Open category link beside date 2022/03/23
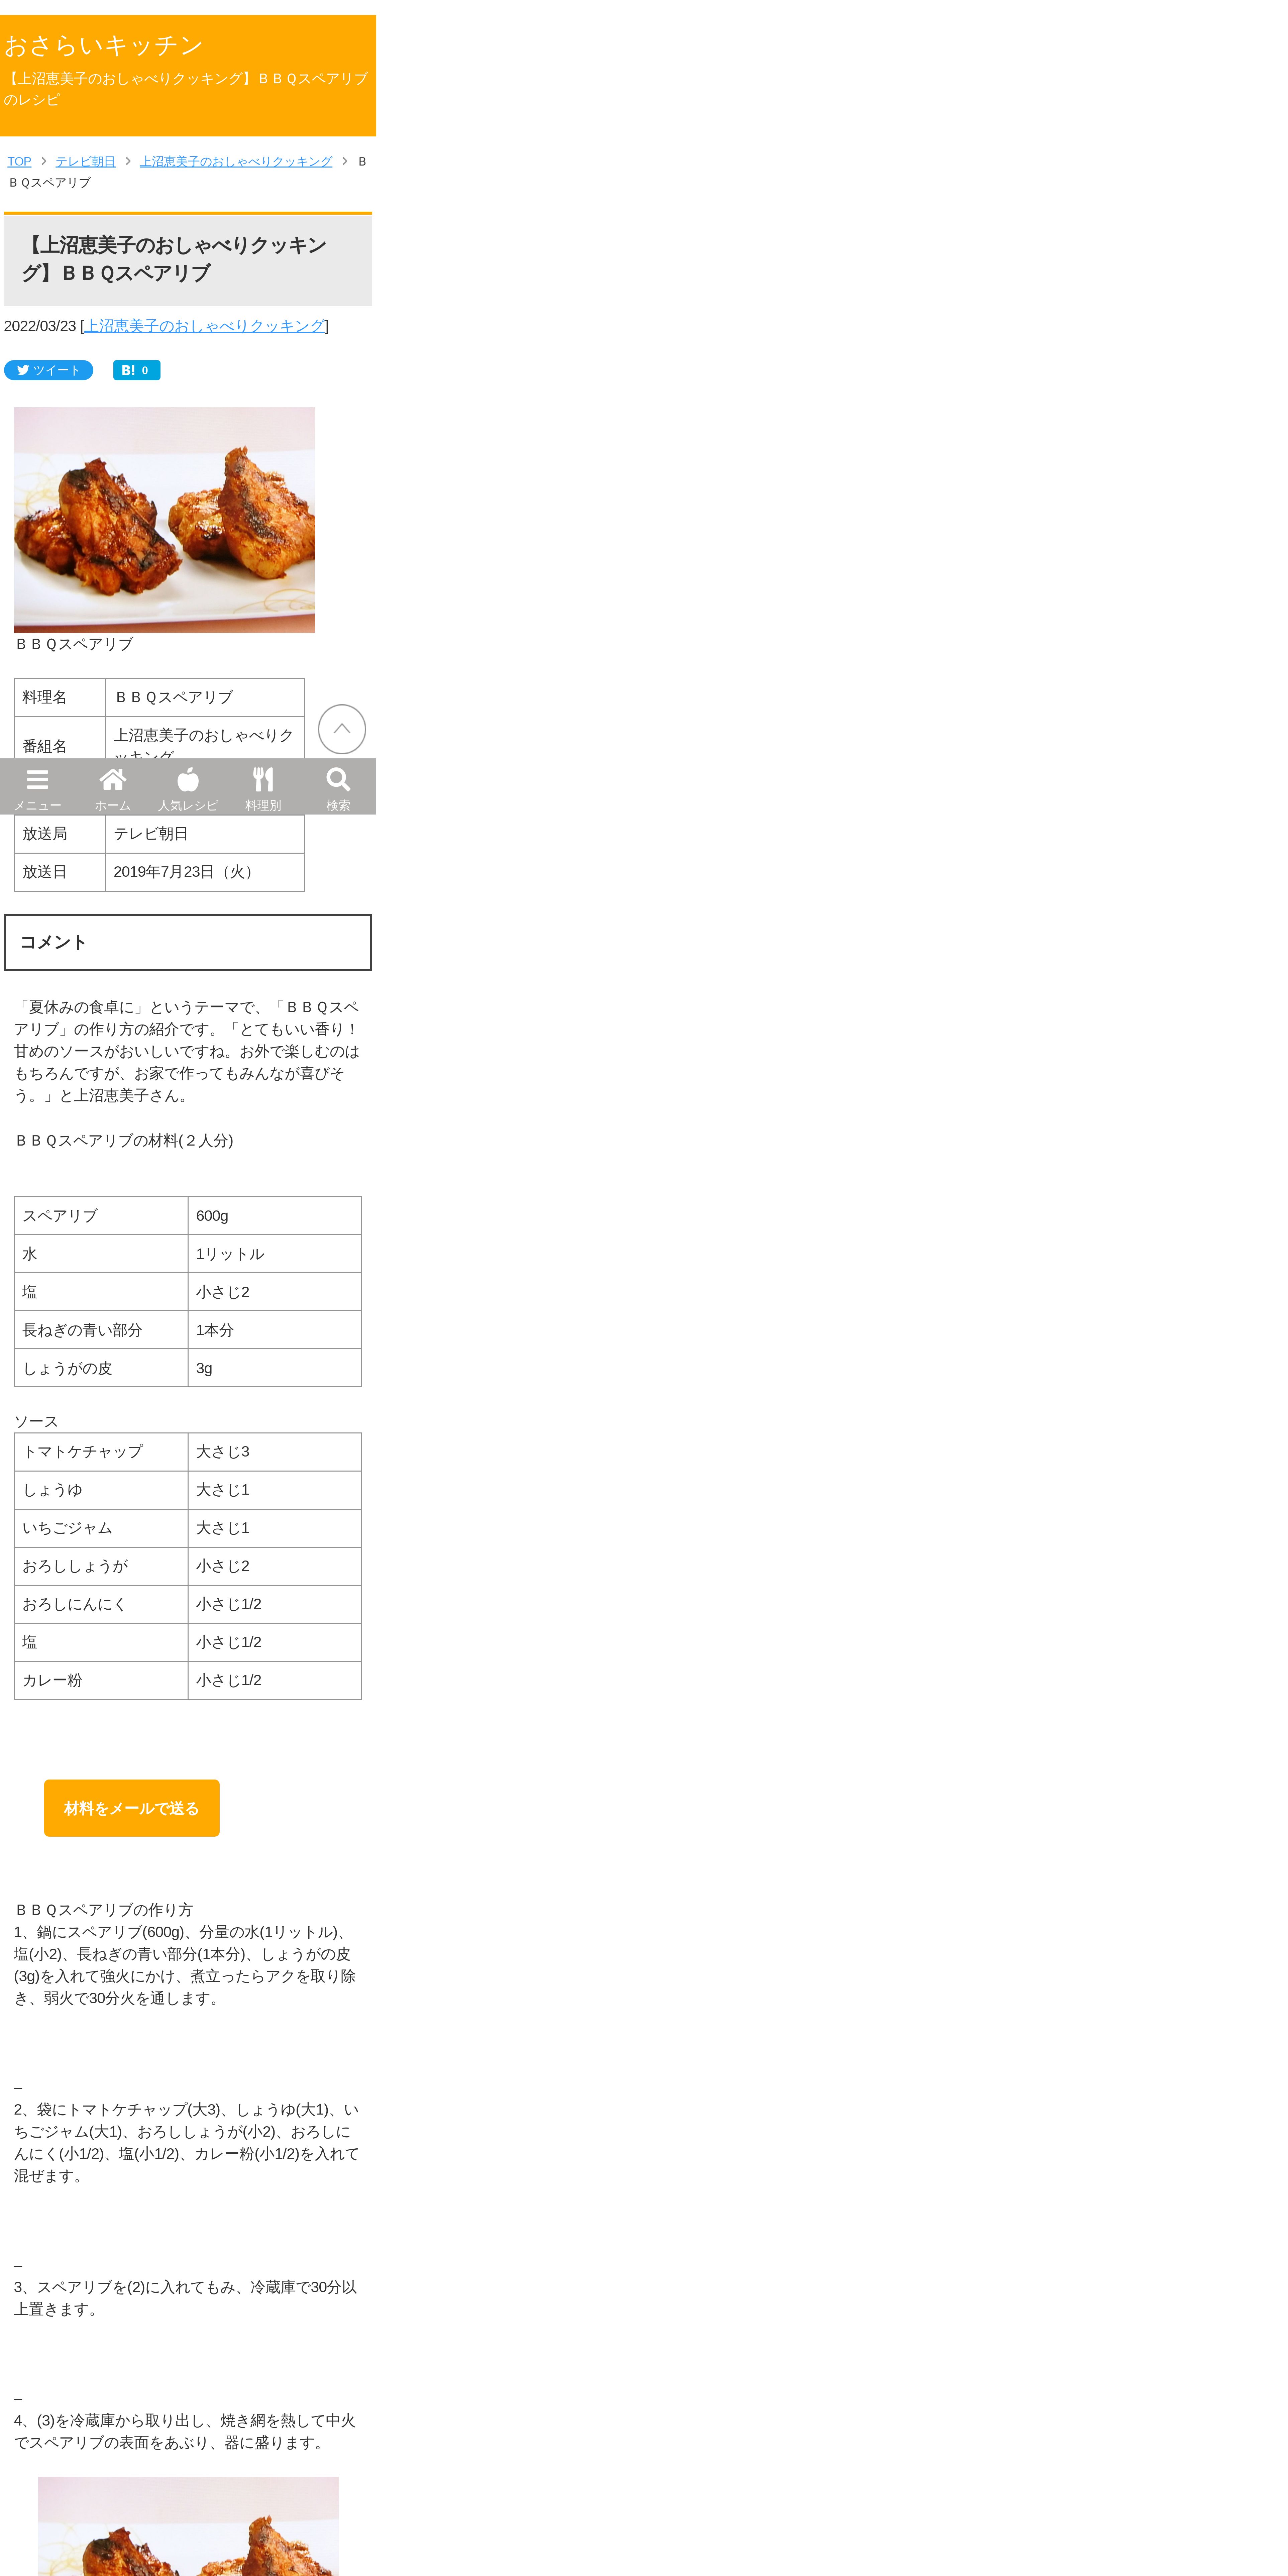Image resolution: width=1288 pixels, height=2576 pixels. pos(204,326)
